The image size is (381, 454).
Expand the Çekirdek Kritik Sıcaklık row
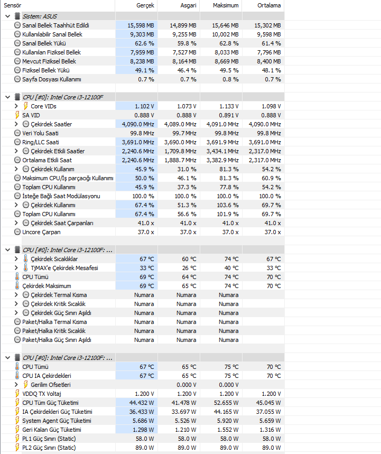click(16, 303)
